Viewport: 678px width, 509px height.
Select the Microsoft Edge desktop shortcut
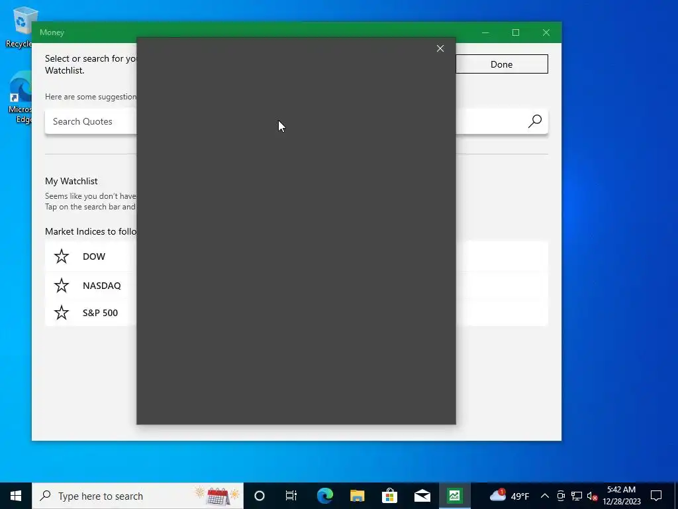pyautogui.click(x=20, y=98)
